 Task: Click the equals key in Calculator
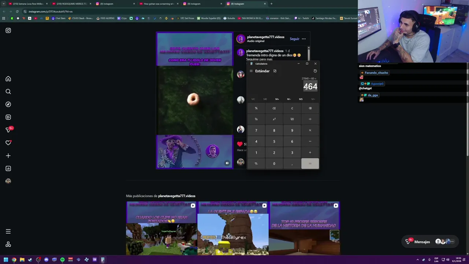coord(310,164)
